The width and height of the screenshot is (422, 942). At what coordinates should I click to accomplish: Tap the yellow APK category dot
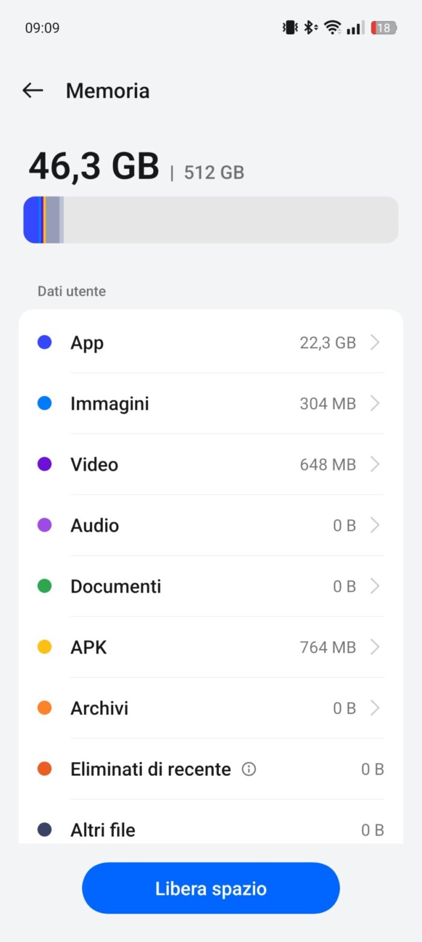(x=45, y=647)
